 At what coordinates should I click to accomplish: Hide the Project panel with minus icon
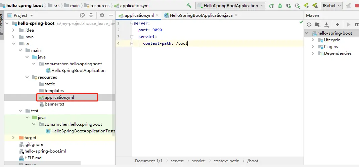click(111, 15)
